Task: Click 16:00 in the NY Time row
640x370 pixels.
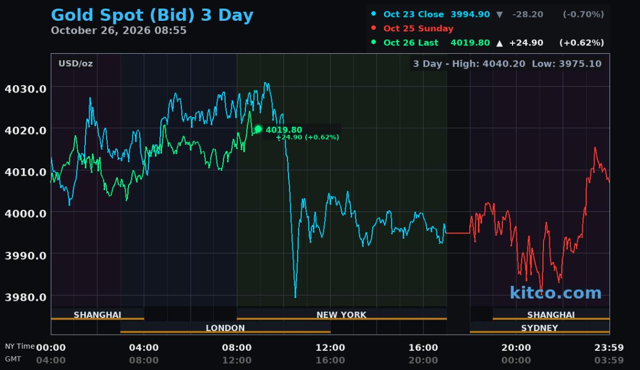Action: [x=423, y=348]
